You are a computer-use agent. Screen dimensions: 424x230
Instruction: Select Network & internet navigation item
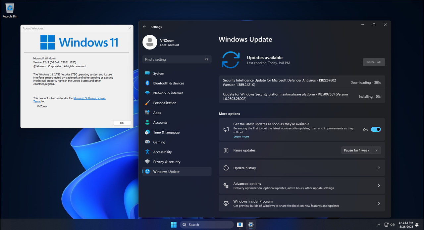(x=177, y=93)
